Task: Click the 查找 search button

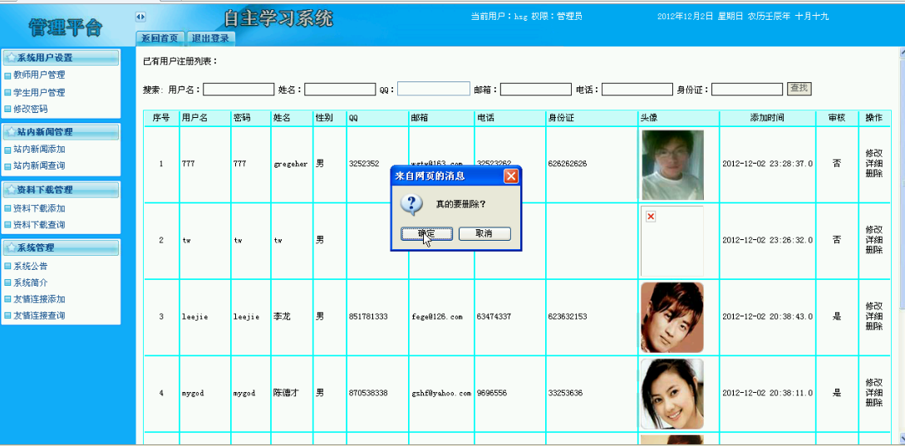Action: tap(799, 88)
